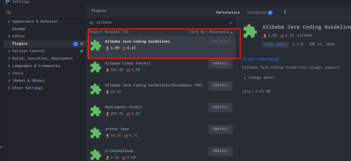The height and width of the screenshot is (161, 351).
Task: Click the IntelliJ IDEA logo in title bar
Action: click(x=8, y=2)
